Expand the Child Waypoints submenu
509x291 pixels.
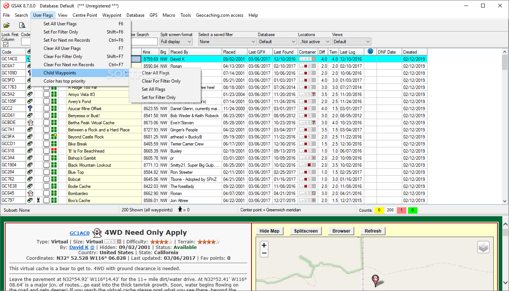[x=81, y=73]
